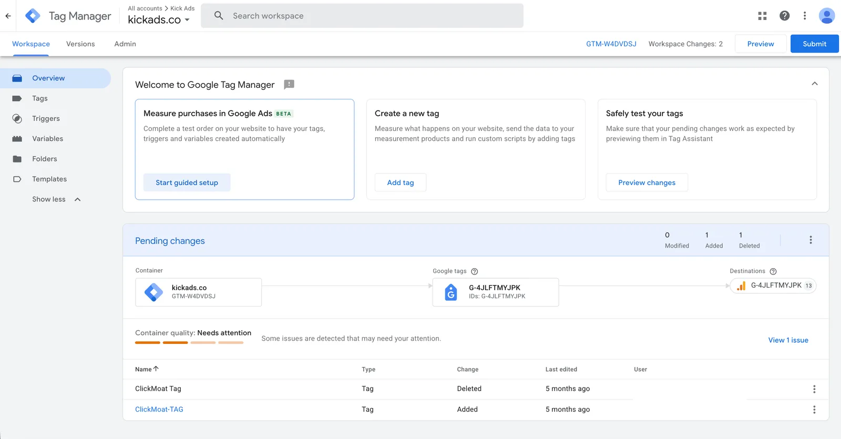This screenshot has width=841, height=439.
Task: Click the Analytics destination bar-chart icon
Action: click(x=741, y=286)
